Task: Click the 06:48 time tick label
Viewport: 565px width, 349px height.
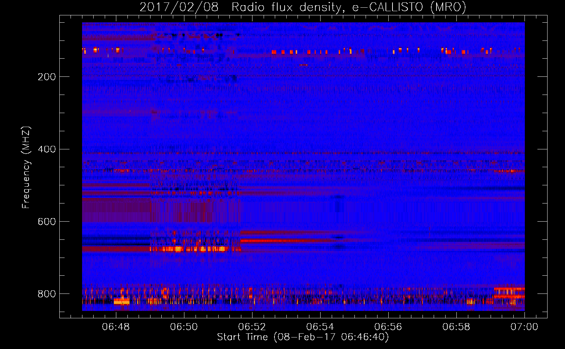Action: click(116, 327)
